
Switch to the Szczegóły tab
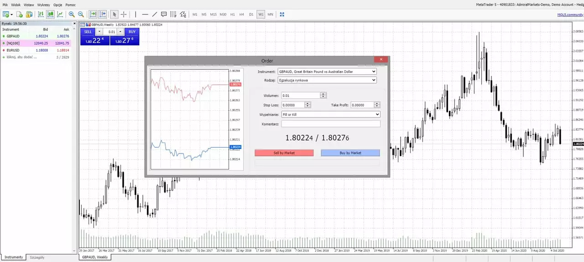click(37, 257)
